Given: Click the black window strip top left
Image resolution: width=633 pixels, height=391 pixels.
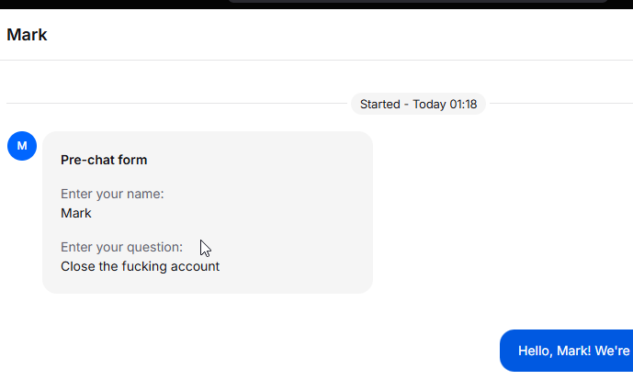Looking at the screenshot, I should click(x=113, y=4).
